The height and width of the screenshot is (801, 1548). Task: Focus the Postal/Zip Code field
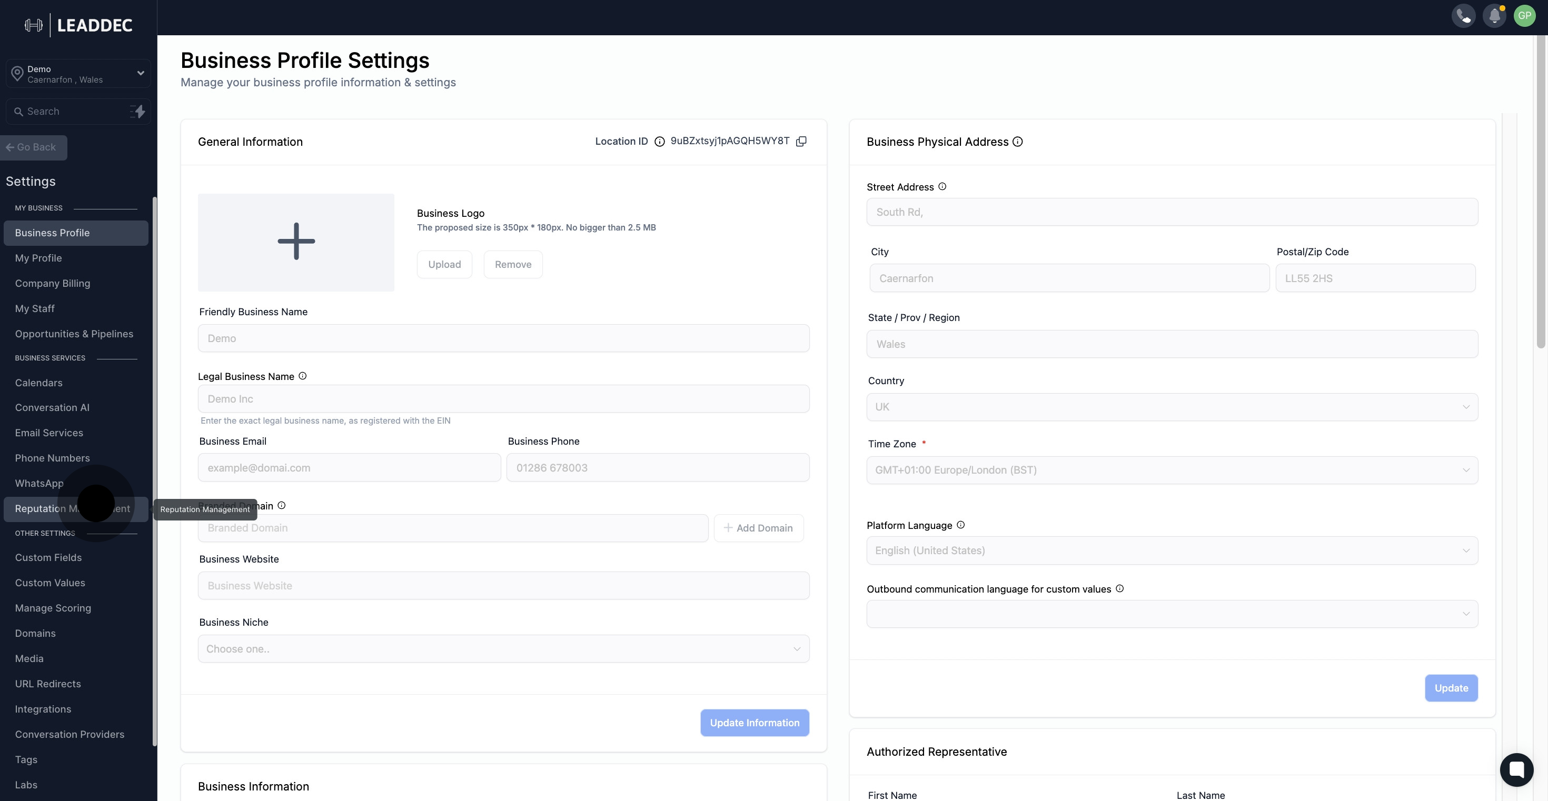tap(1375, 278)
